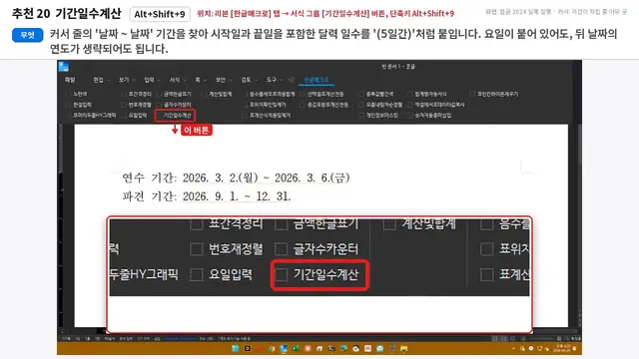
Task: Click 숫자자동콤마삽입 in the ribbon toolbar
Action: click(429, 116)
